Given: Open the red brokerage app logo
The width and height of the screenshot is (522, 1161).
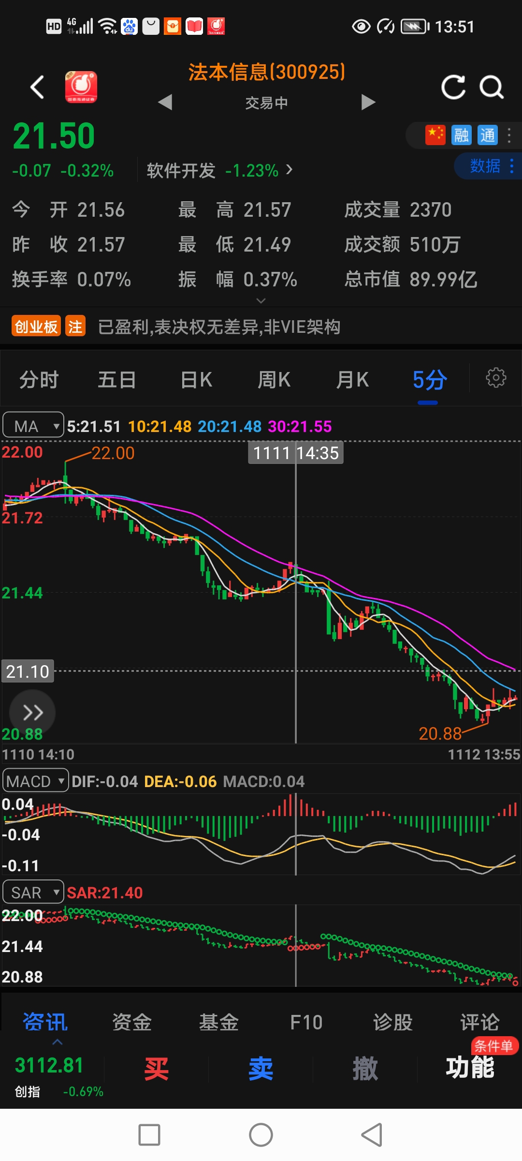Looking at the screenshot, I should 81,87.
